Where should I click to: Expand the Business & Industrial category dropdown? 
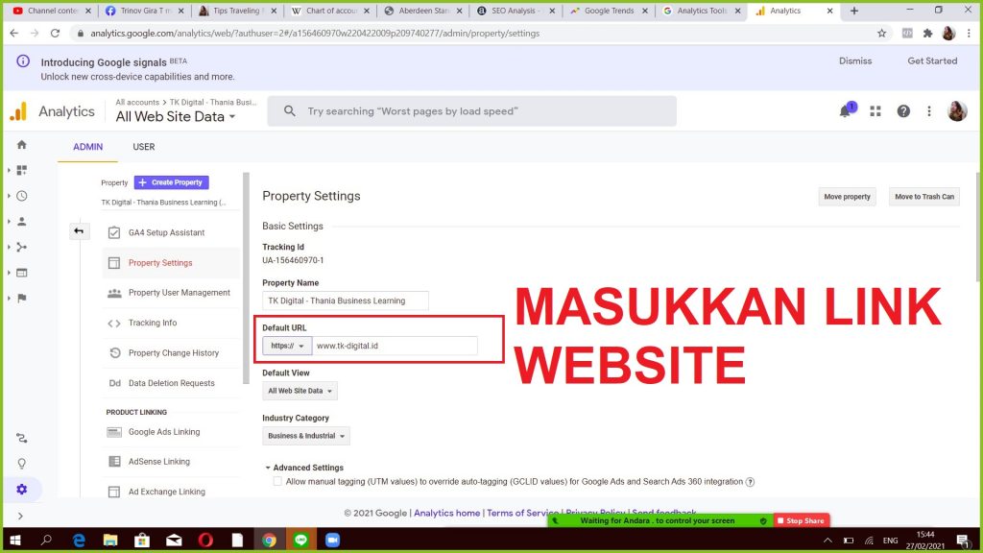(x=305, y=436)
